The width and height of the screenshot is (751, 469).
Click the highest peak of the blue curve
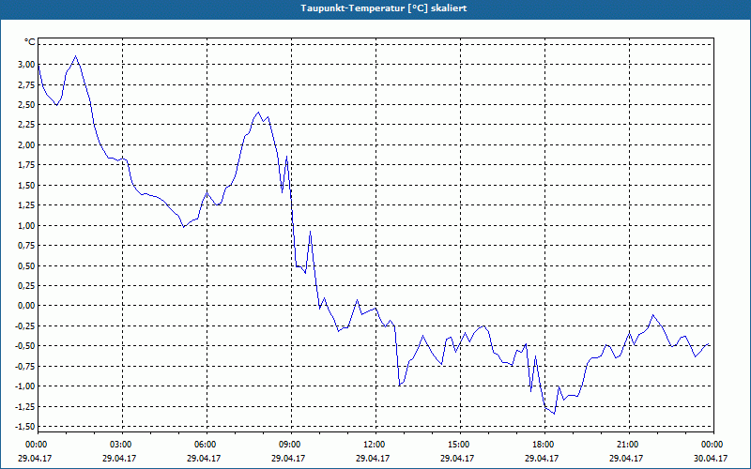pyautogui.click(x=76, y=56)
